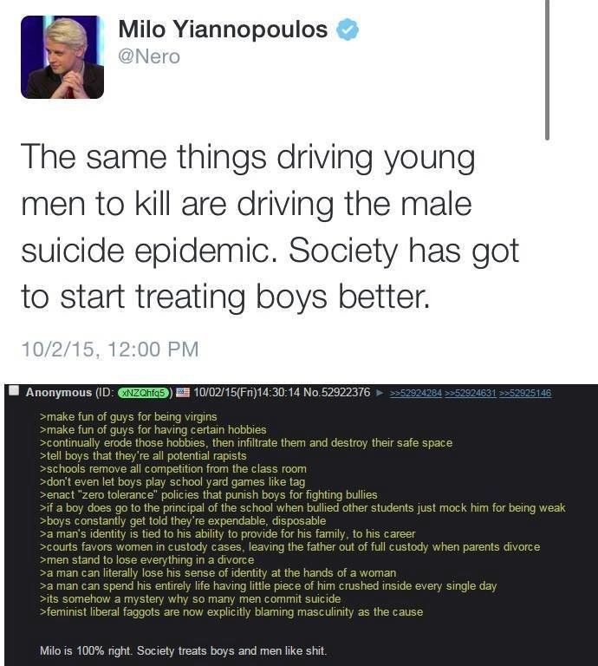Click the US flag icon in post header
This screenshot has width=598, height=666.
click(183, 392)
